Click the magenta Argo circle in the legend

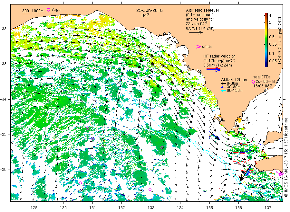(x=48, y=10)
